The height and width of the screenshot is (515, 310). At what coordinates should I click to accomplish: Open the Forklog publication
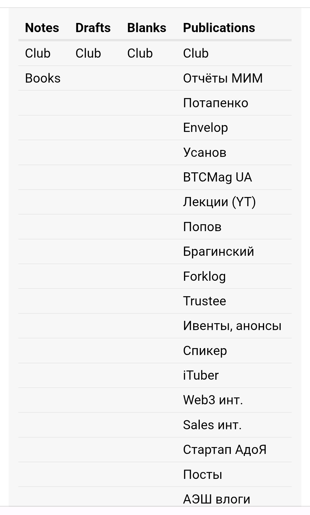click(204, 276)
